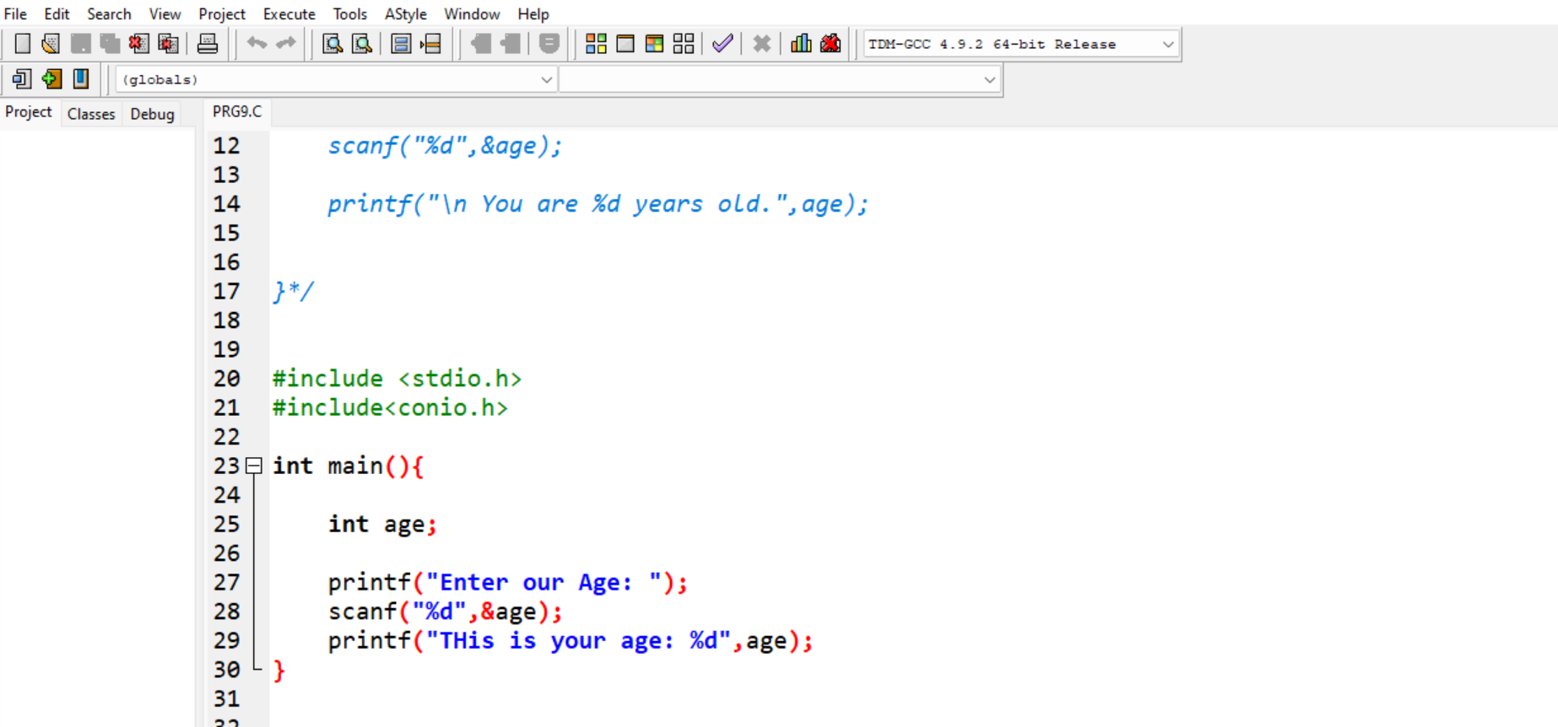
Task: Open the View menu
Action: [165, 13]
